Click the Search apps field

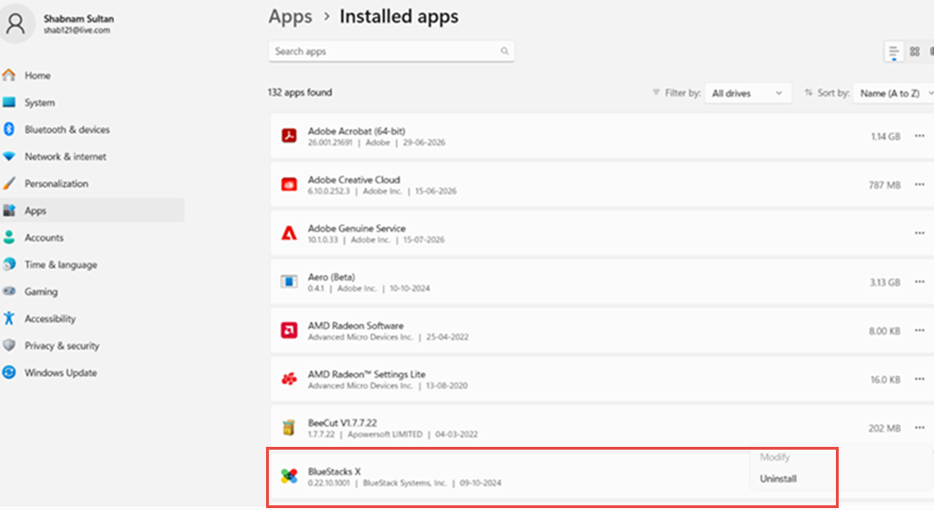tap(392, 51)
